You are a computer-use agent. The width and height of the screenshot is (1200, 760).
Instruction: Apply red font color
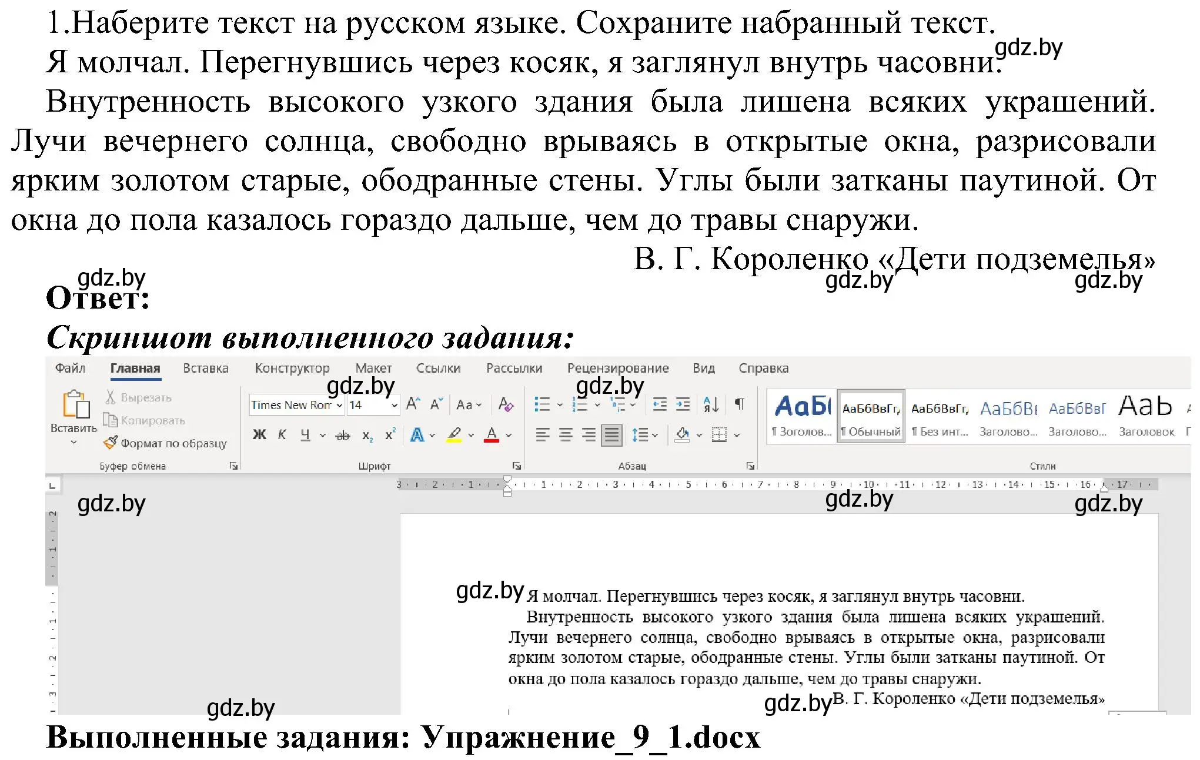[492, 435]
